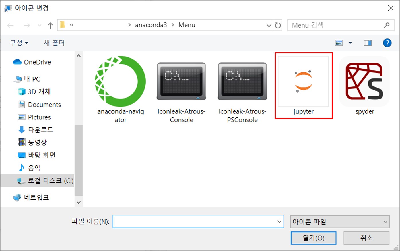Viewport: 400px width, 251px height.
Task: Go up one folder level arrow
Action: click(51, 25)
